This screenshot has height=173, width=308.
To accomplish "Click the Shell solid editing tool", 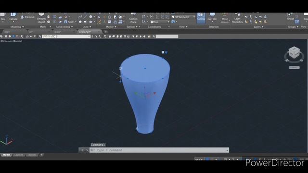I will [69, 22].
